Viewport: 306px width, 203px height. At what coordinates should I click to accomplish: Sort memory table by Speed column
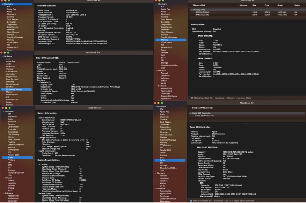click(x=280, y=5)
